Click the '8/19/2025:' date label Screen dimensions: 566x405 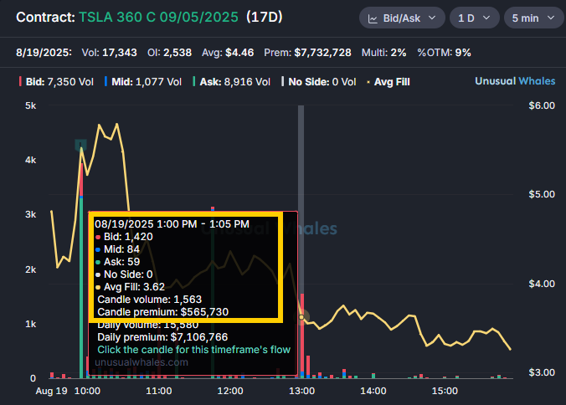pyautogui.click(x=44, y=53)
